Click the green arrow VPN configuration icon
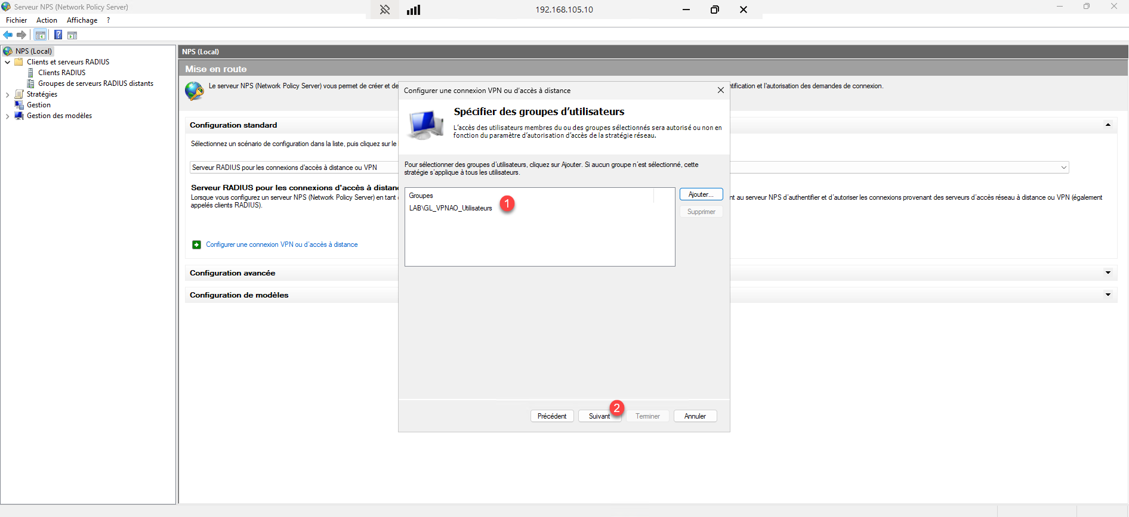 [x=196, y=244]
